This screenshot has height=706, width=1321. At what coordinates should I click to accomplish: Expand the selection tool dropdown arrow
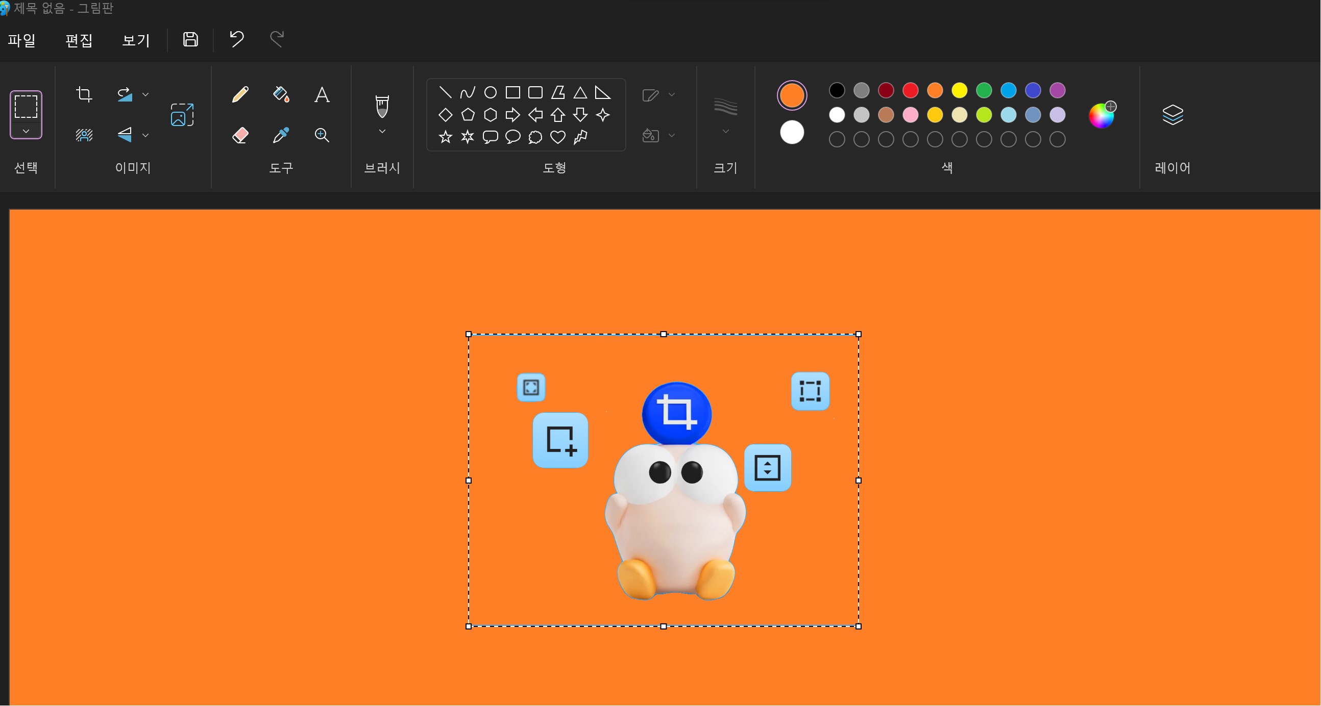point(26,131)
